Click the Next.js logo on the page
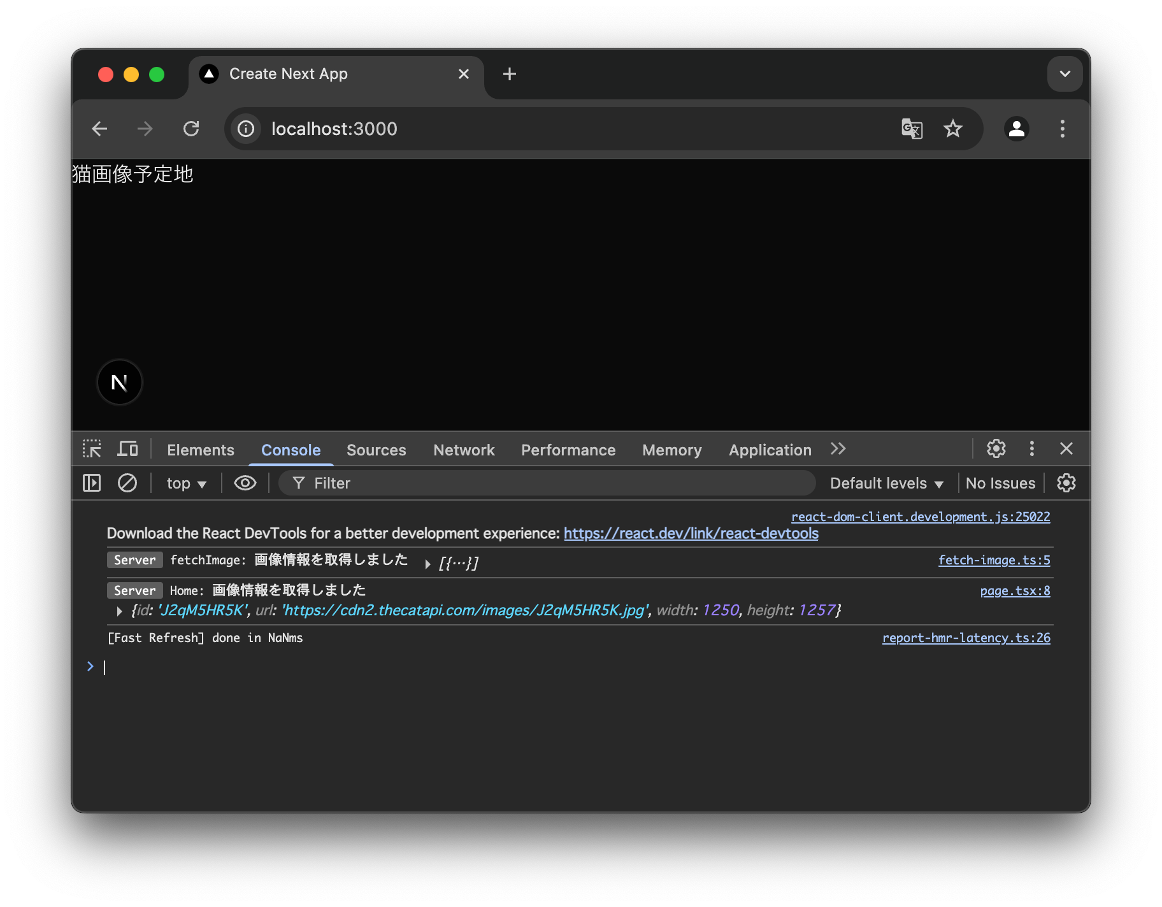 coord(119,382)
